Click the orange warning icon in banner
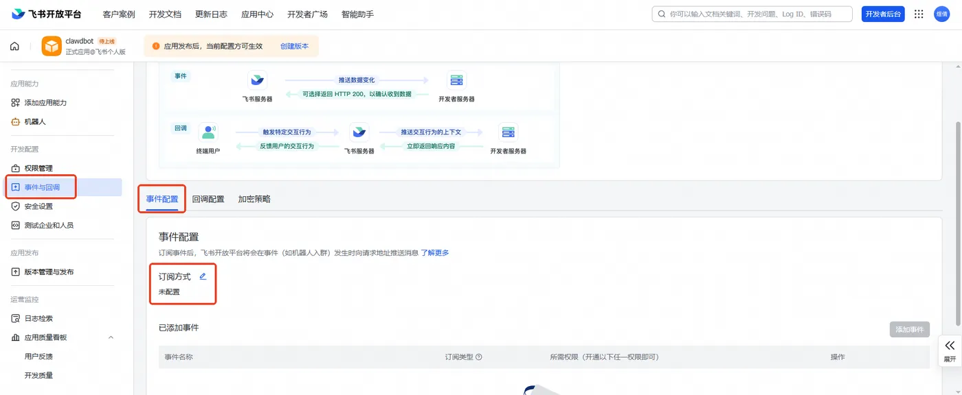This screenshot has height=395, width=962. [156, 47]
